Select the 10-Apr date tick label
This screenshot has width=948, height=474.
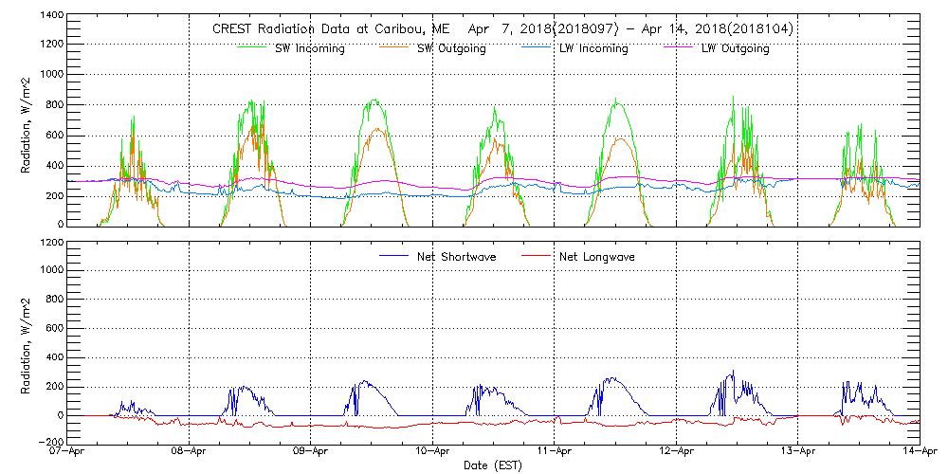(433, 453)
